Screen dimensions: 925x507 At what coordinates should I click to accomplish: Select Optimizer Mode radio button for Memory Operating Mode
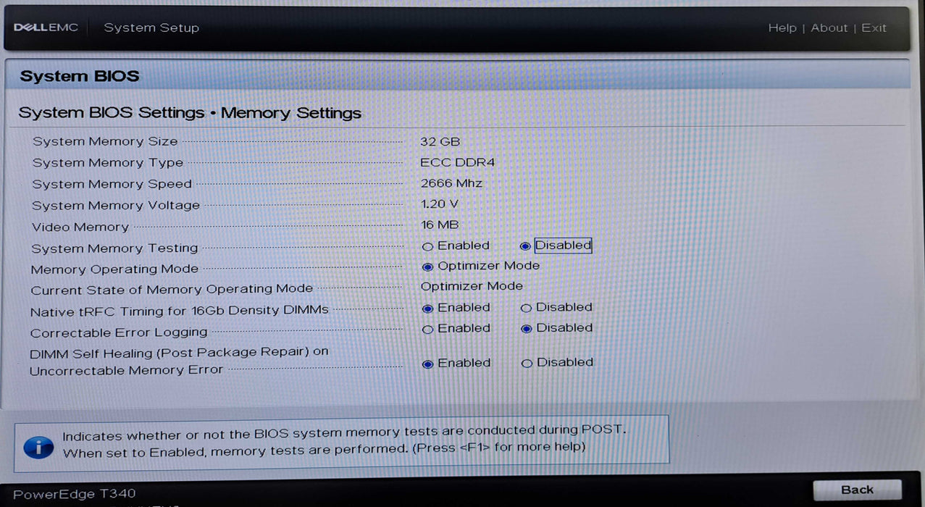point(427,267)
